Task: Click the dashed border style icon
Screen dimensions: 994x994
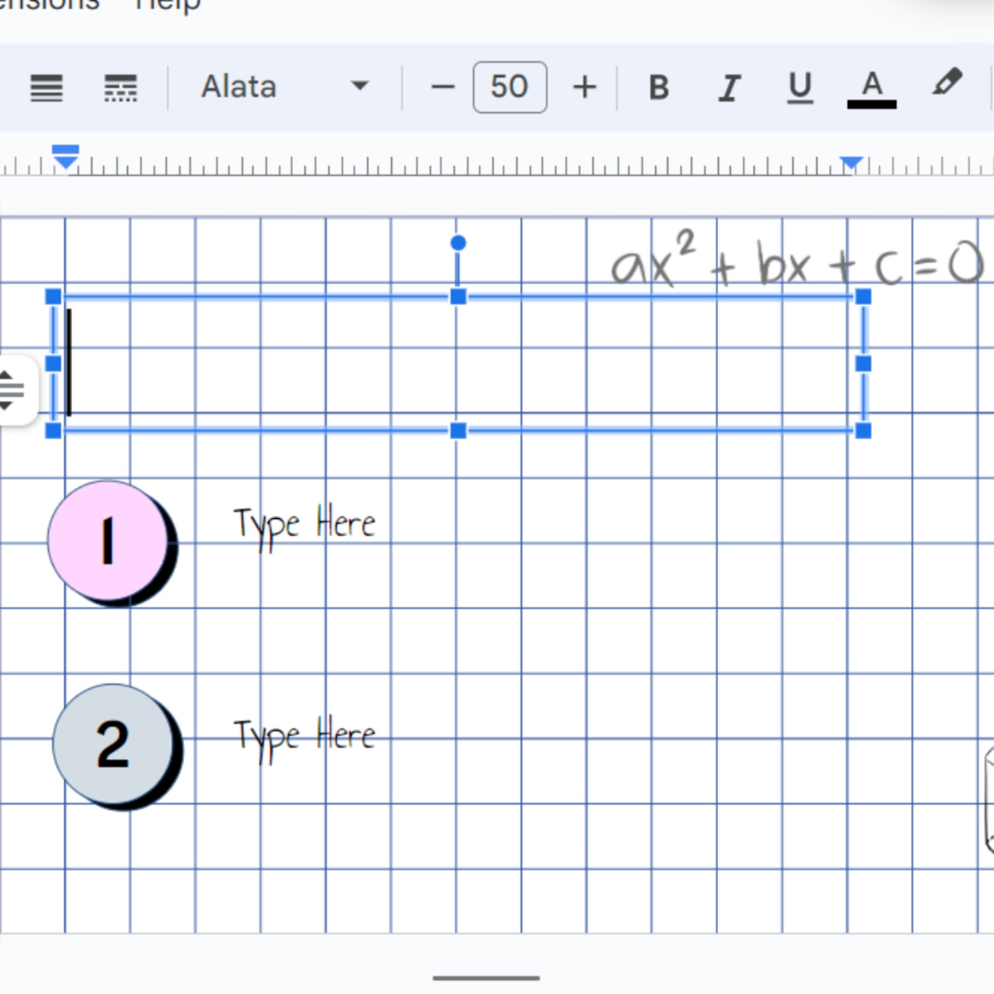Action: (x=122, y=87)
